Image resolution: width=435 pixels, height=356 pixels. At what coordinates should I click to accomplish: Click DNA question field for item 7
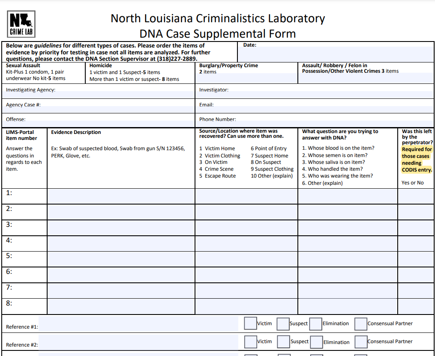tap(348, 291)
